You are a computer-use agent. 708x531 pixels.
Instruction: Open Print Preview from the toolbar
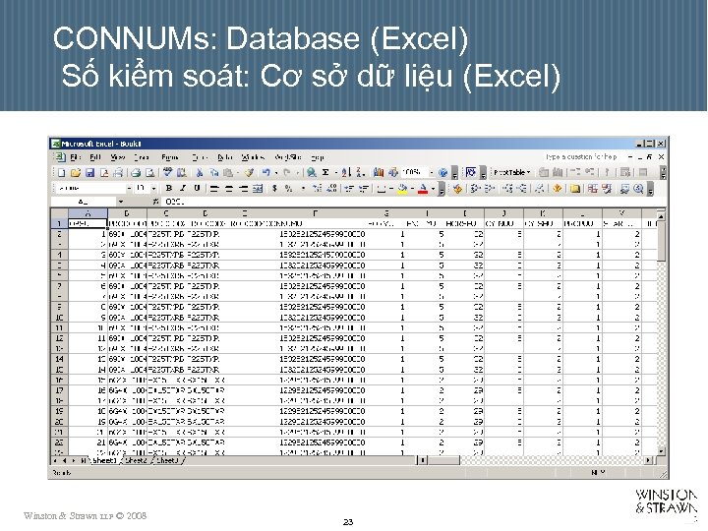[x=149, y=172]
